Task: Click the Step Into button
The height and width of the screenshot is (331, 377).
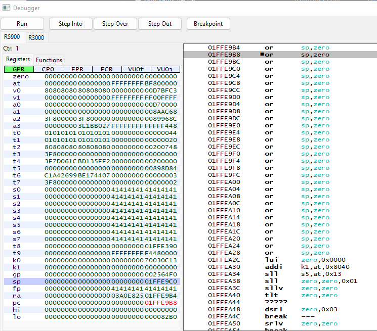Action: pos(71,24)
